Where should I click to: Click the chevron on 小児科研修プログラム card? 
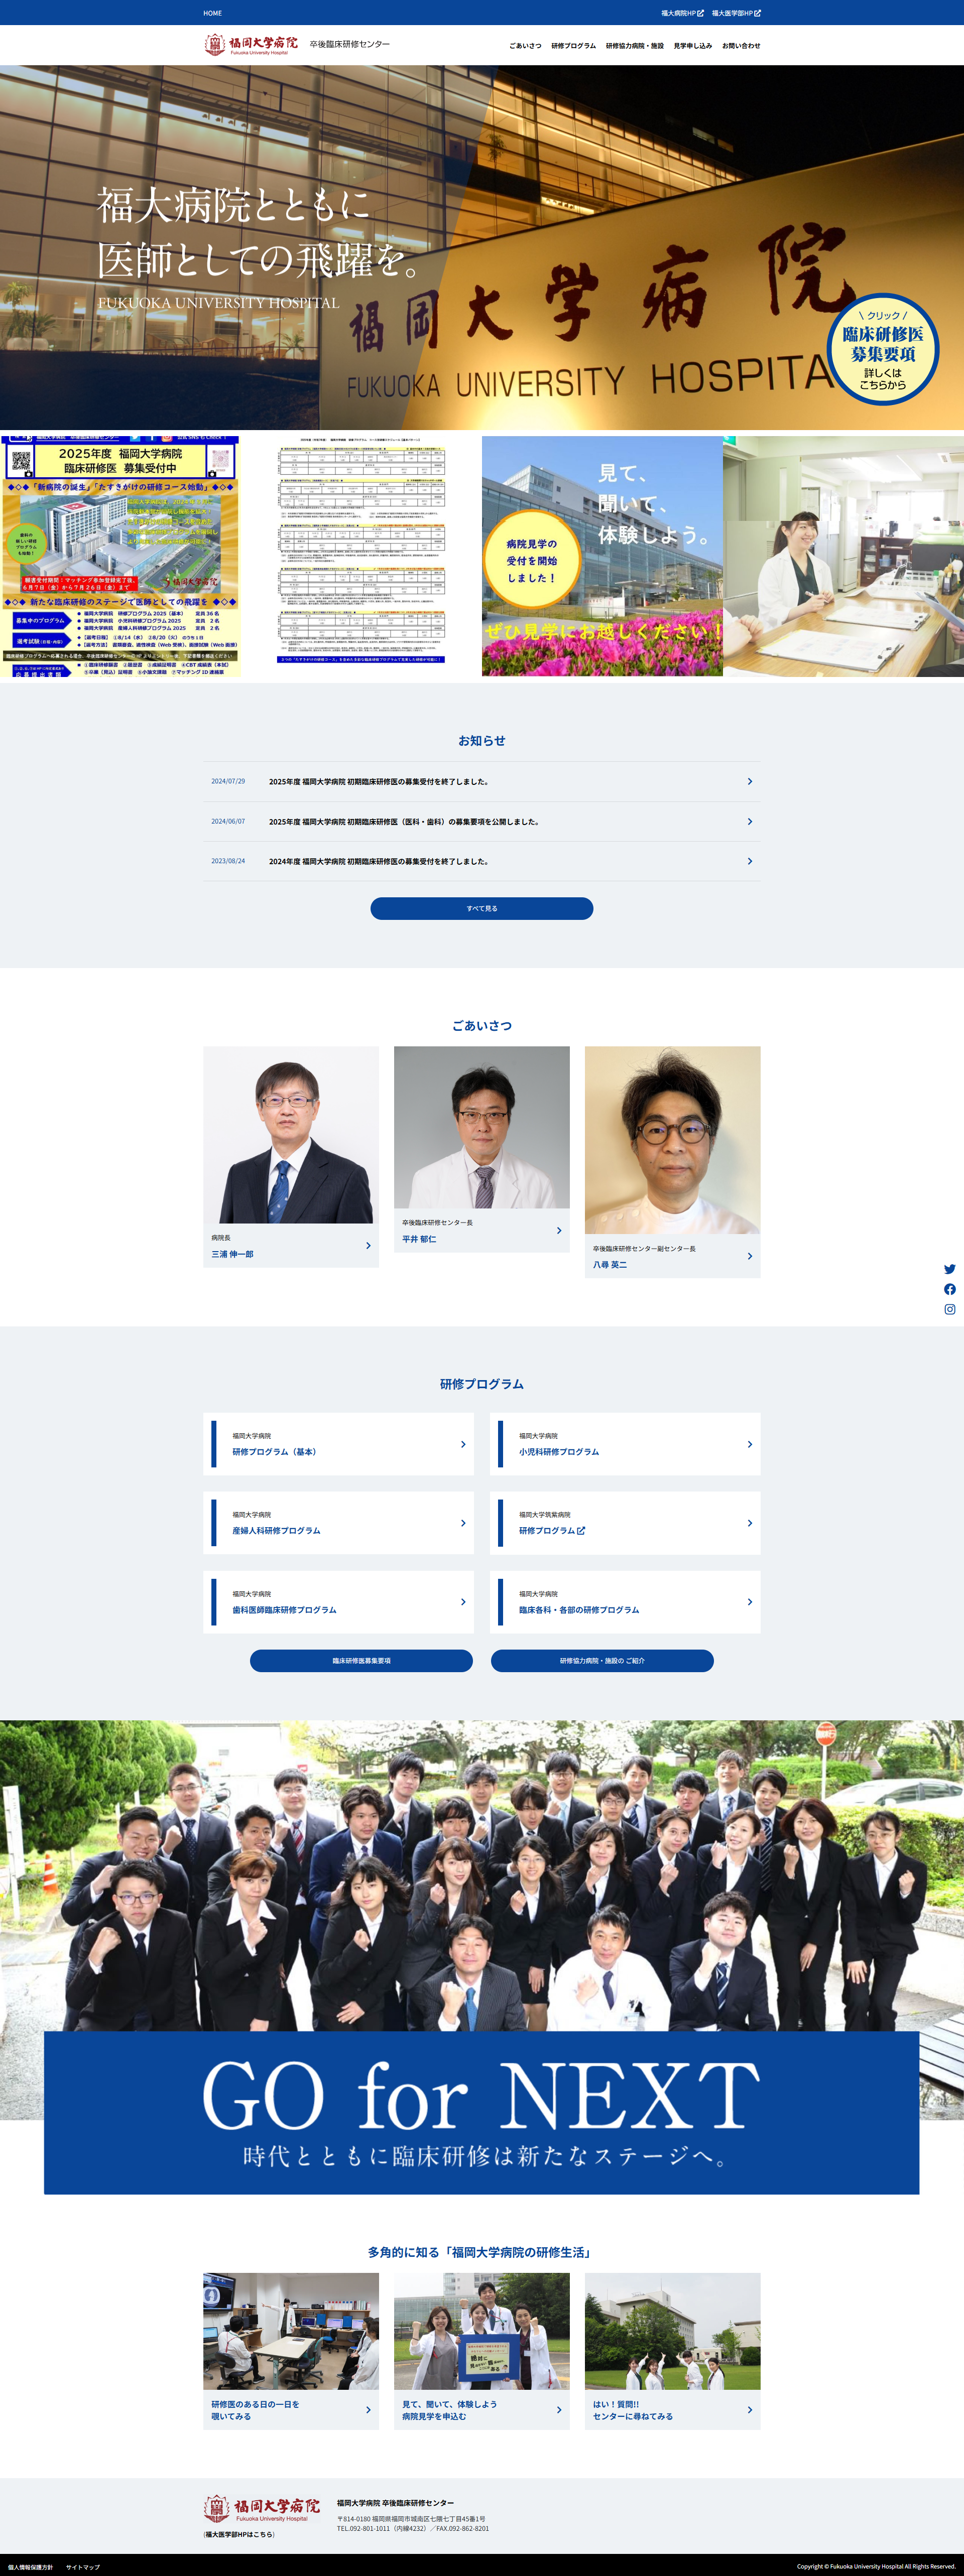(x=749, y=1444)
